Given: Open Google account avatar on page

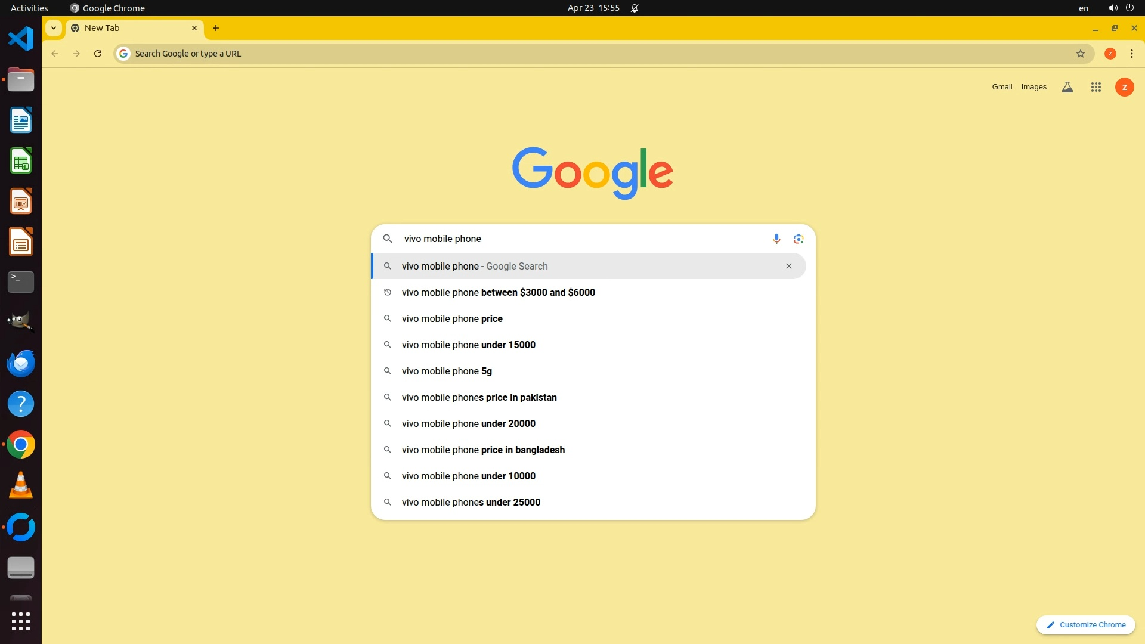Looking at the screenshot, I should pyautogui.click(x=1124, y=87).
